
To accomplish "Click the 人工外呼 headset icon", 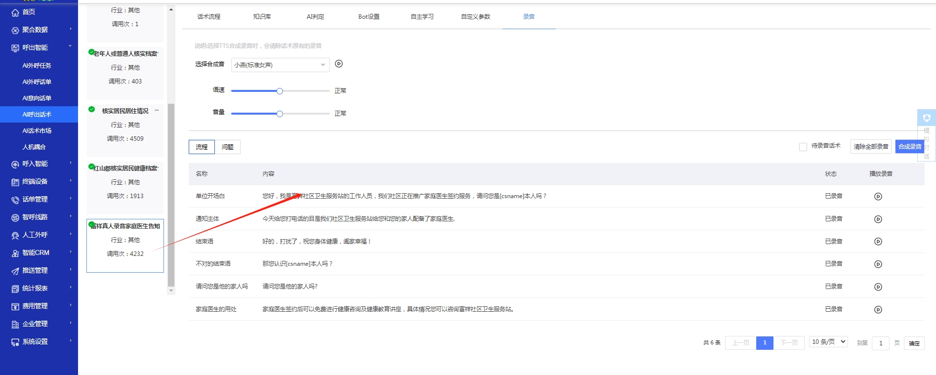I will click(x=15, y=235).
